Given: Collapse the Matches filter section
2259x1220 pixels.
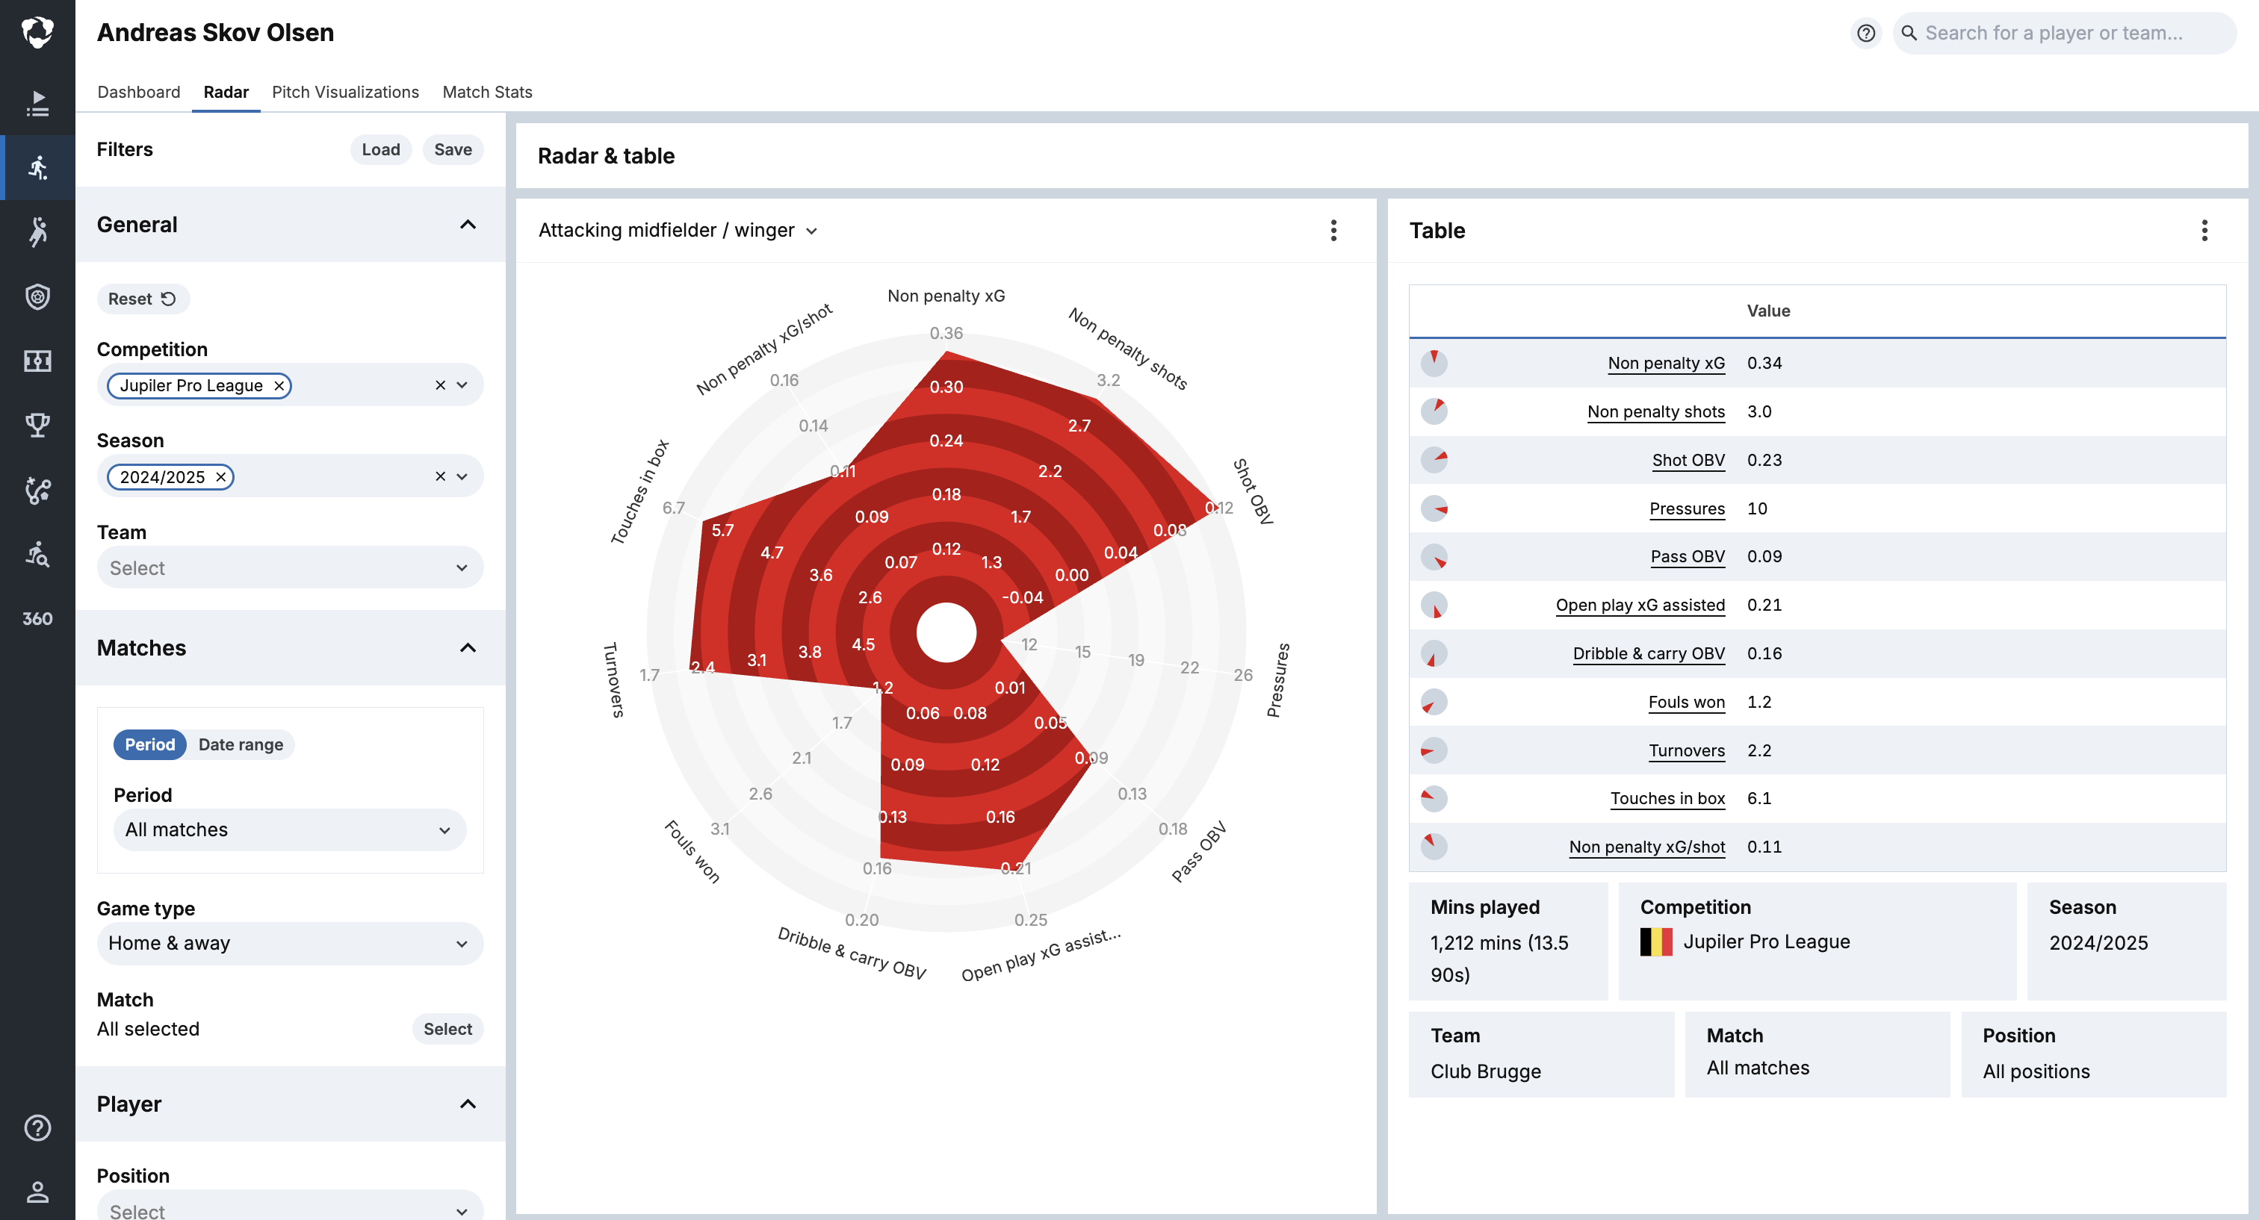Looking at the screenshot, I should [468, 647].
